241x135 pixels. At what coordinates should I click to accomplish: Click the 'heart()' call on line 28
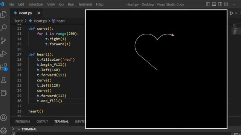36,111
